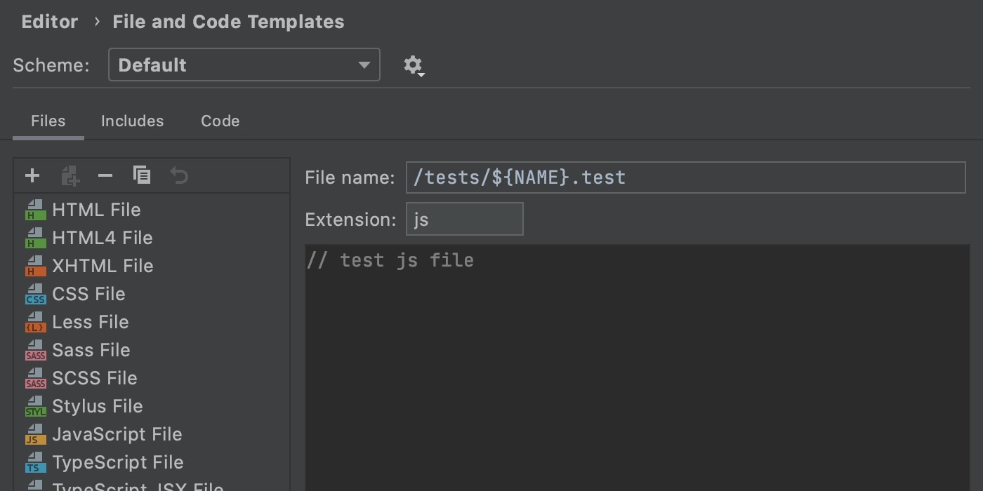Select the Stylus File template

pos(98,405)
